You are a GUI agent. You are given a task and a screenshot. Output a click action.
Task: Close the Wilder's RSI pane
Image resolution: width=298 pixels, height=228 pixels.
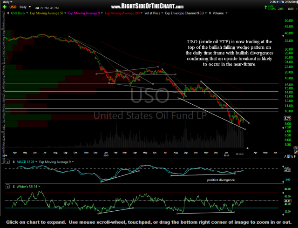click(7, 187)
